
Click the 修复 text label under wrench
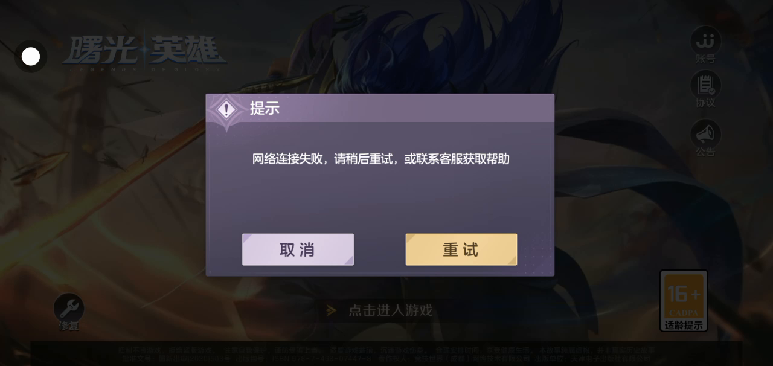(69, 326)
